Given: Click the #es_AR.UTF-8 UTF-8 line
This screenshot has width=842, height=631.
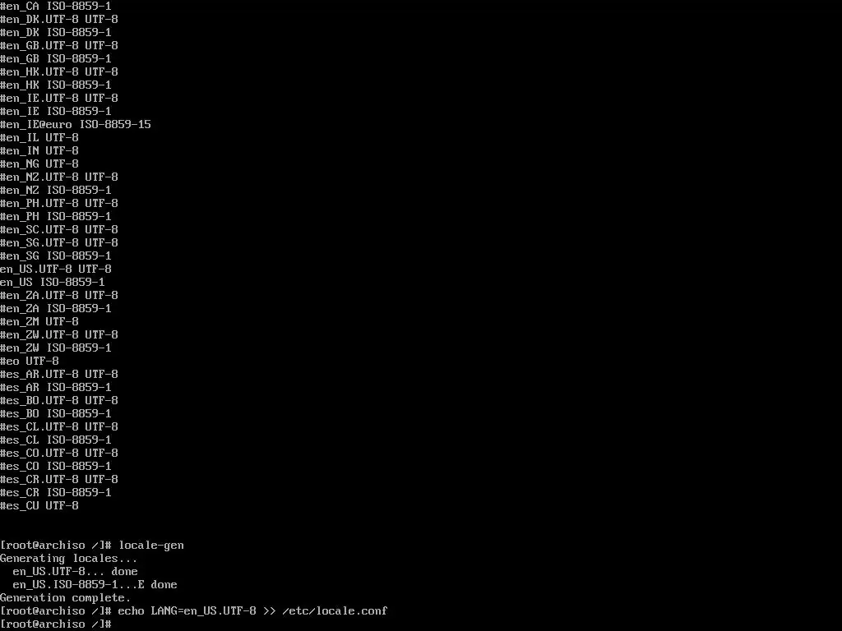Looking at the screenshot, I should pos(59,374).
